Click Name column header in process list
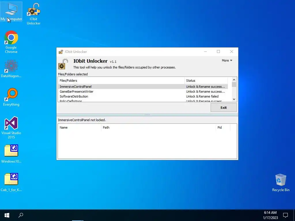Image resolution: width=295 pixels, height=221 pixels. 80,127
